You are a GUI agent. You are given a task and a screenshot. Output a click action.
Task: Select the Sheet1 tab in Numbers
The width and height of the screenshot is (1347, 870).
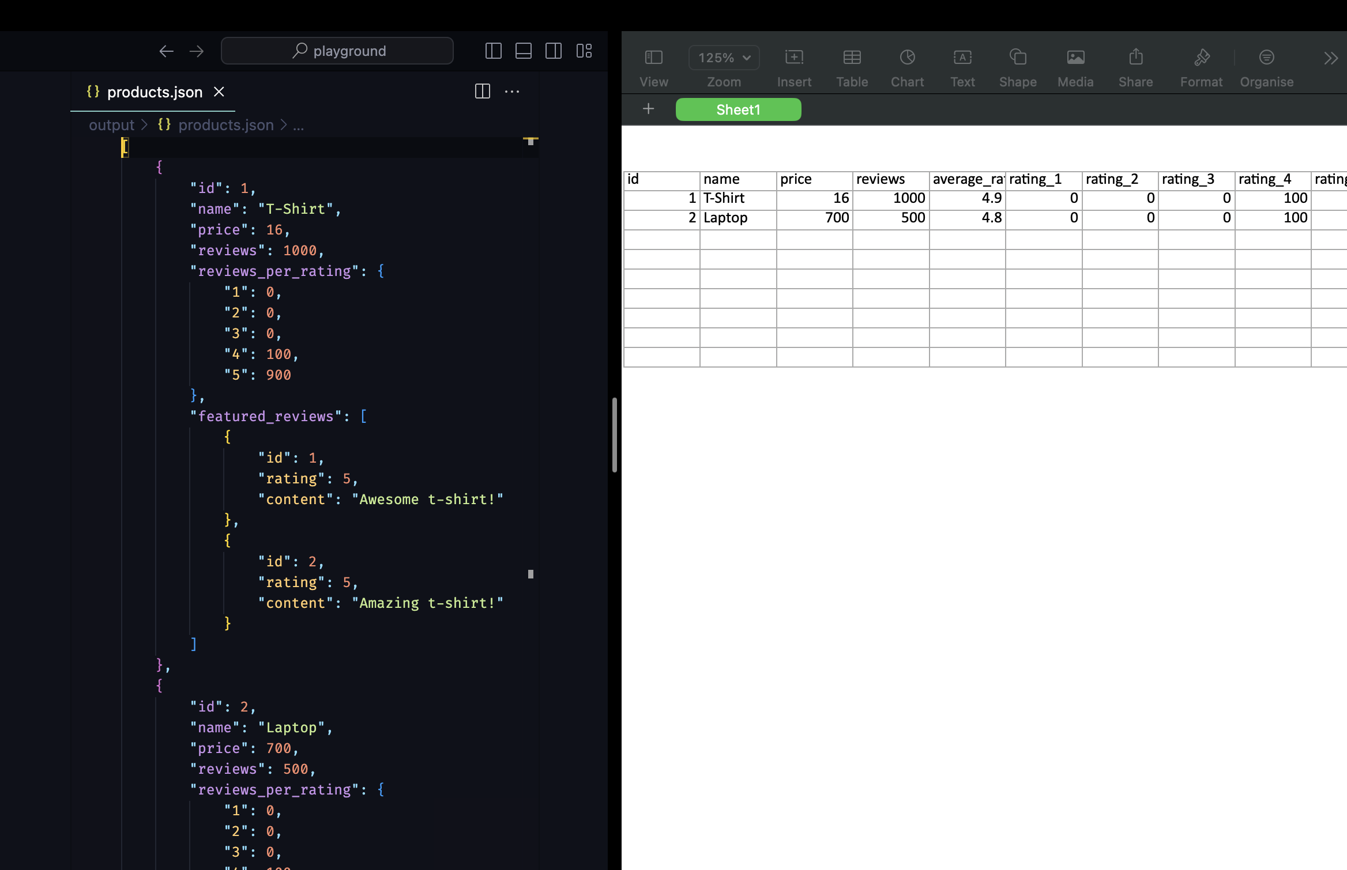[738, 109]
